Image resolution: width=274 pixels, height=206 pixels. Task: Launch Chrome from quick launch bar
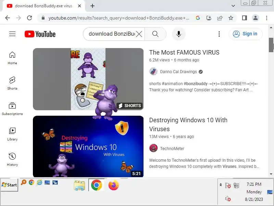pos(32,182)
